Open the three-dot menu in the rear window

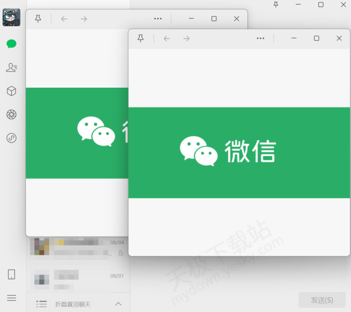[x=158, y=19]
